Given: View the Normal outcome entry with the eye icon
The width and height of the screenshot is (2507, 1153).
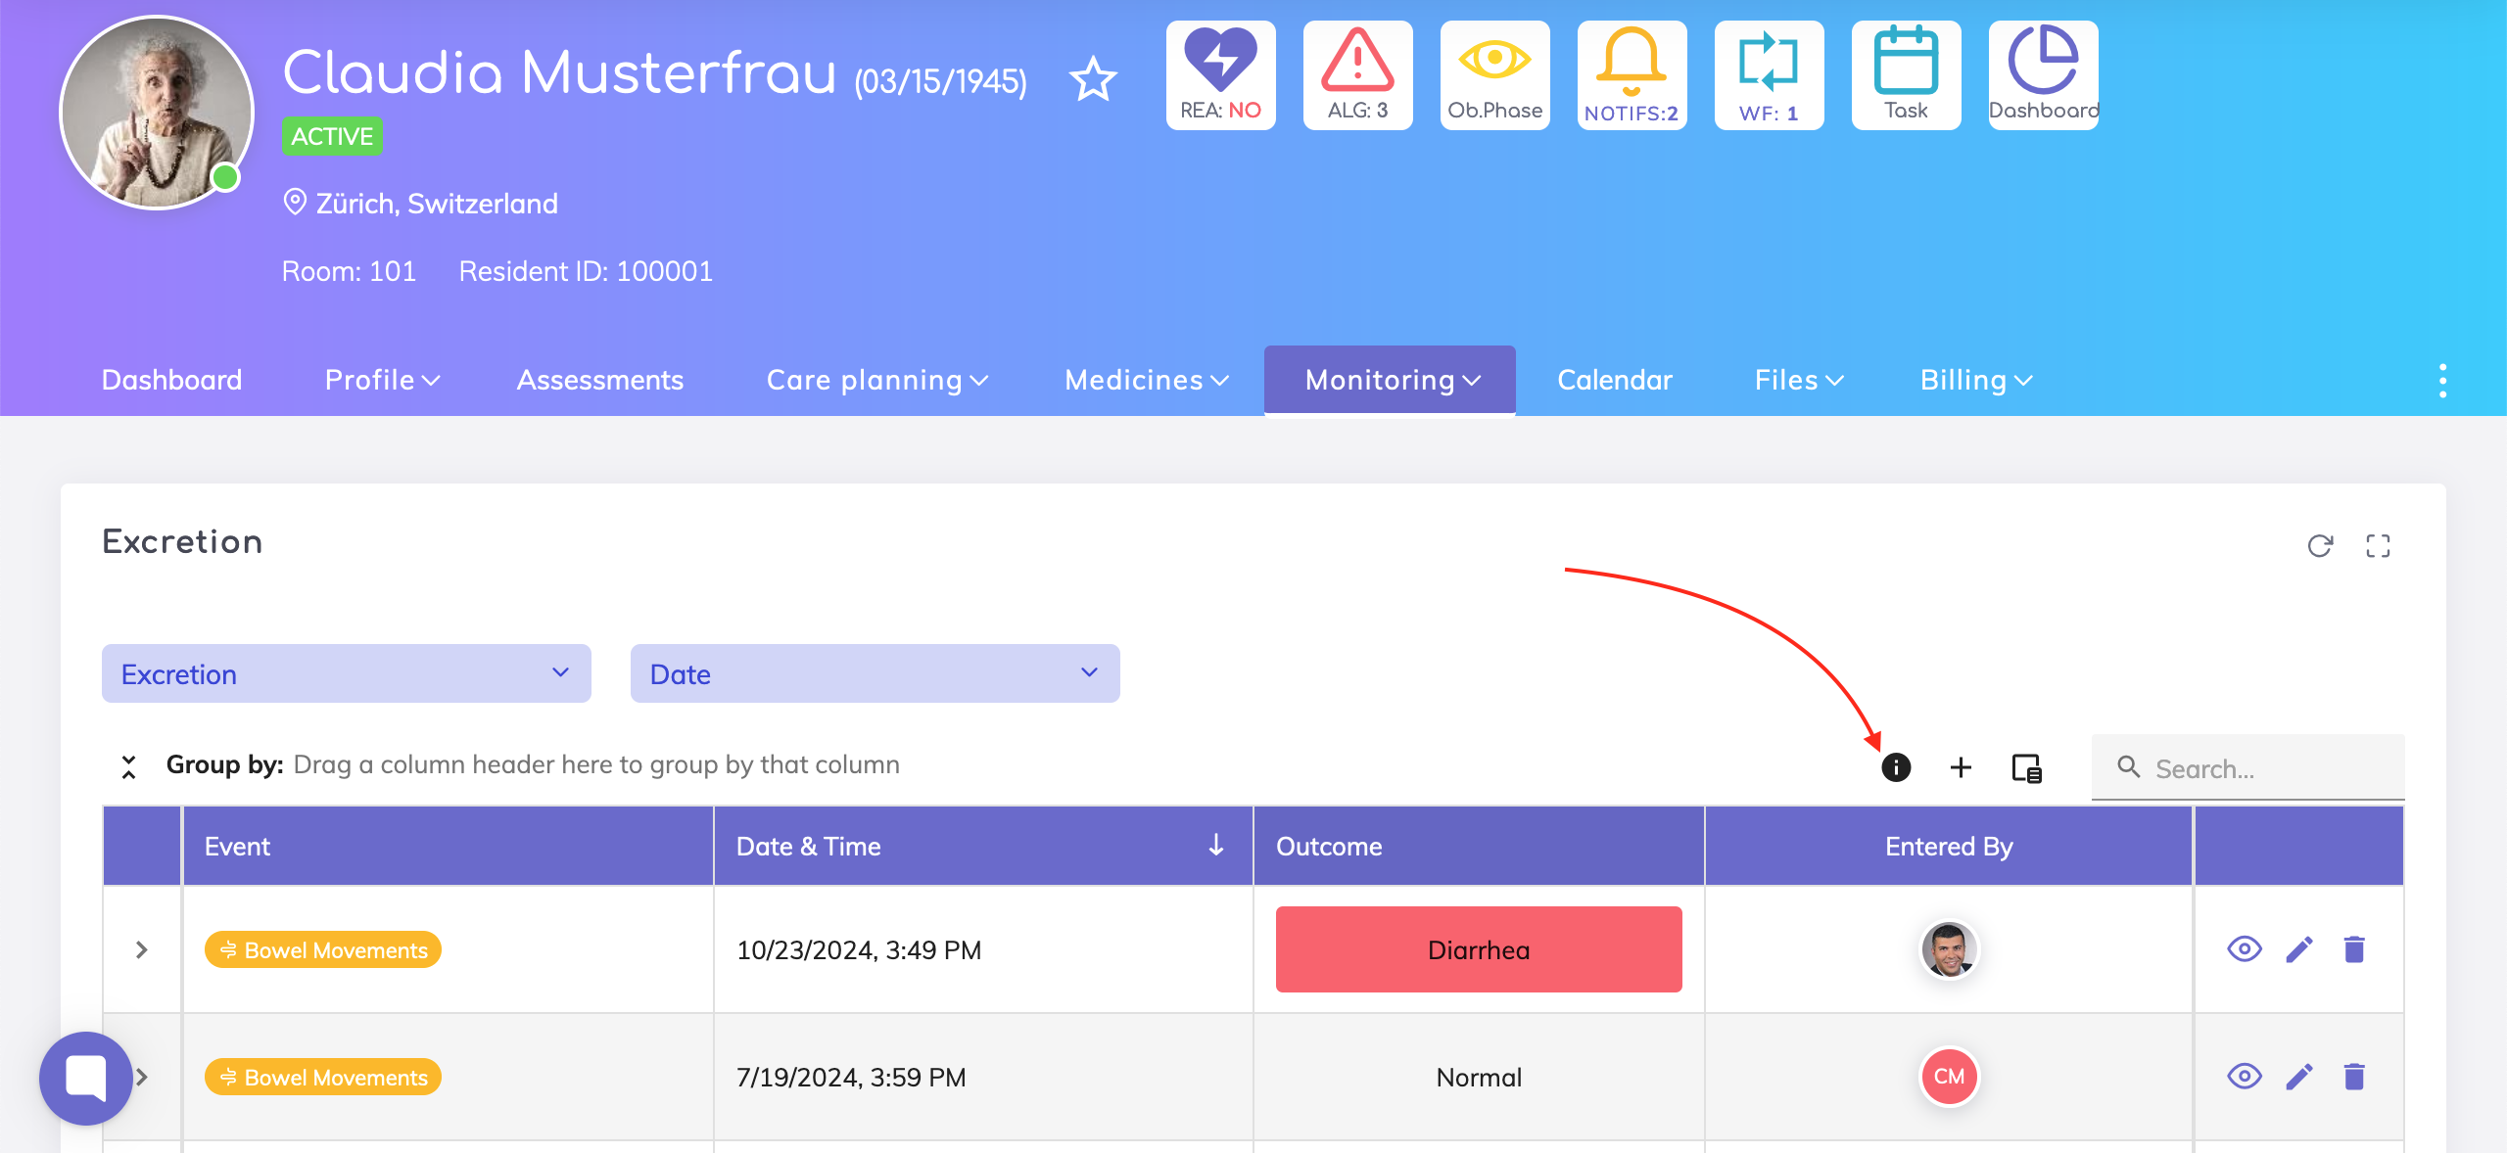Looking at the screenshot, I should pos(2244,1077).
